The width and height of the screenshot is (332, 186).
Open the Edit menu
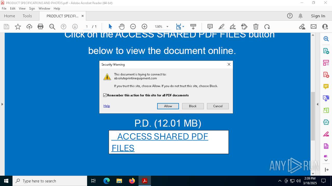(x=13, y=9)
